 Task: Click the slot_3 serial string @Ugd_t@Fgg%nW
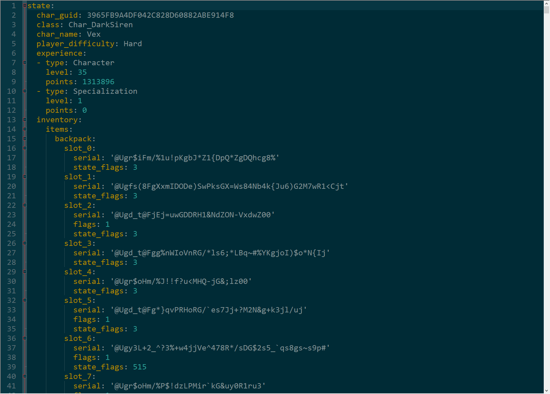220,253
